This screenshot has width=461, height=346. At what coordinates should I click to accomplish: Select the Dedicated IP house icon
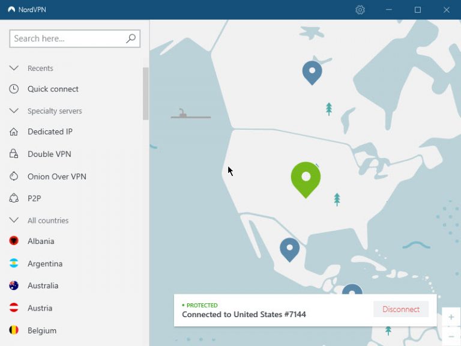(14, 132)
